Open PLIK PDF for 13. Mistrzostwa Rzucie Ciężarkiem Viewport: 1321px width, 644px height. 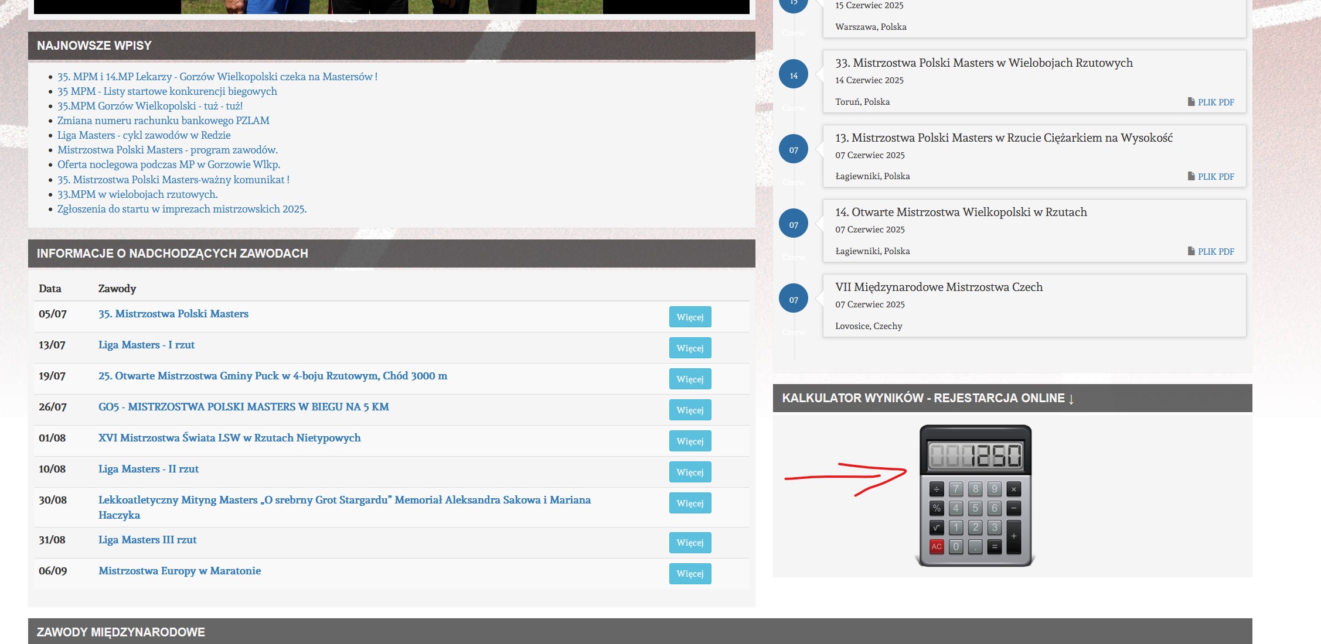point(1215,176)
